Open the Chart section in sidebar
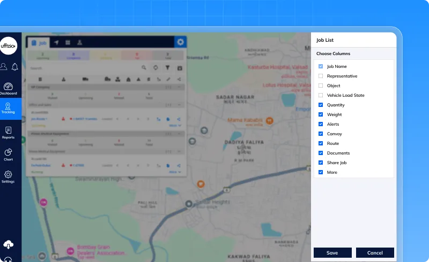 pyautogui.click(x=8, y=155)
